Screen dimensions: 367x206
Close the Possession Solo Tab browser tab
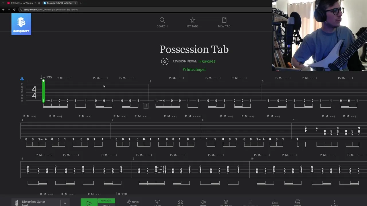(75, 3)
